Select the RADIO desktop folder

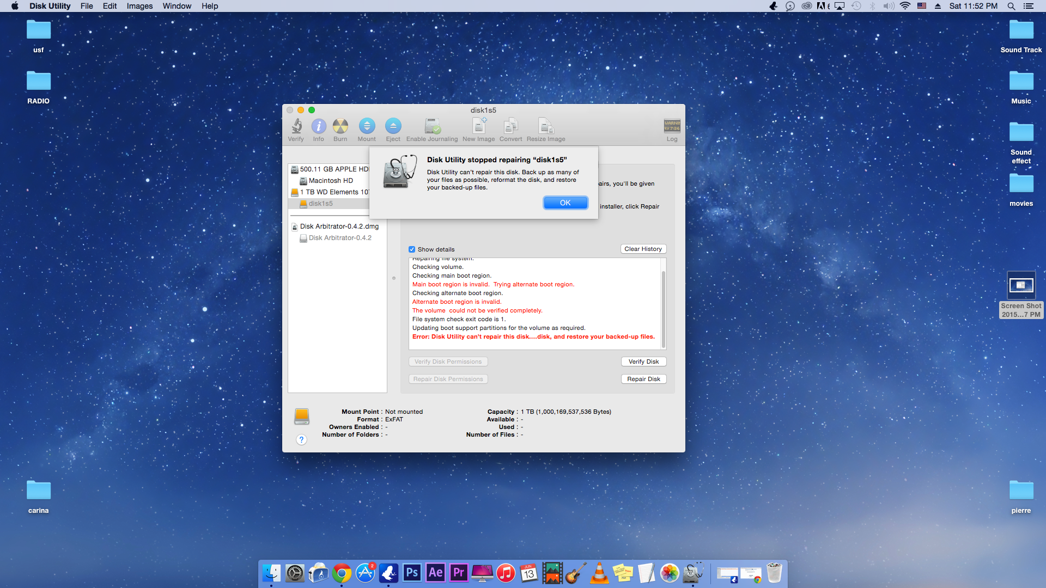pyautogui.click(x=38, y=87)
